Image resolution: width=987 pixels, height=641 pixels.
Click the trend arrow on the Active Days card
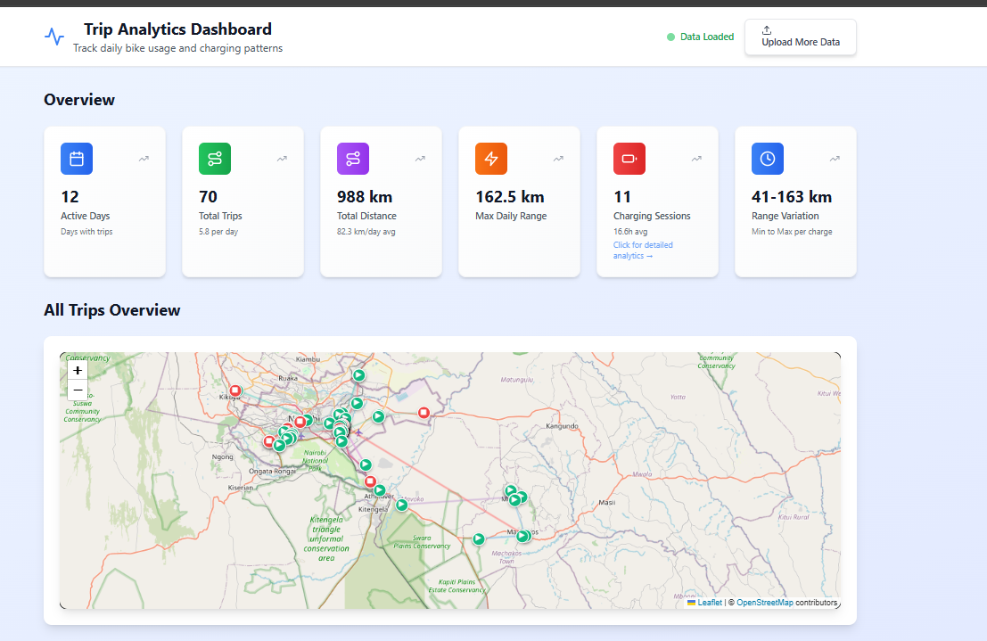144,158
